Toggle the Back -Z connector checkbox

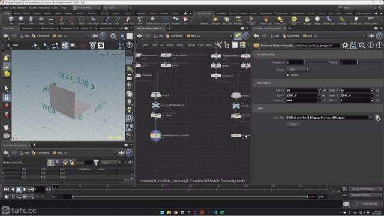pos(373,100)
